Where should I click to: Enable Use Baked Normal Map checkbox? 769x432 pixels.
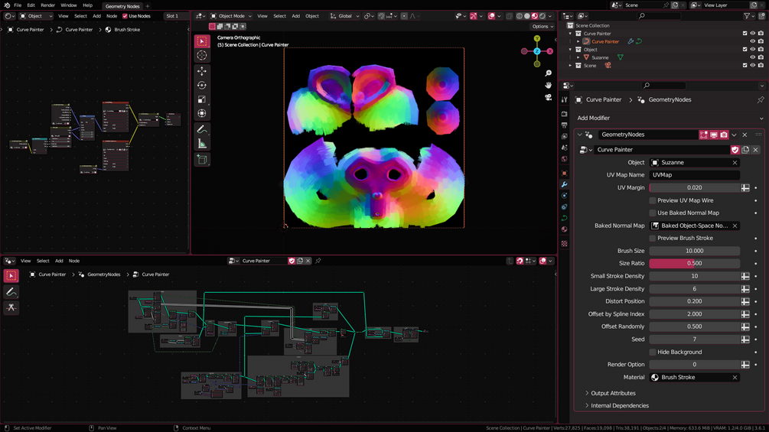click(x=652, y=213)
